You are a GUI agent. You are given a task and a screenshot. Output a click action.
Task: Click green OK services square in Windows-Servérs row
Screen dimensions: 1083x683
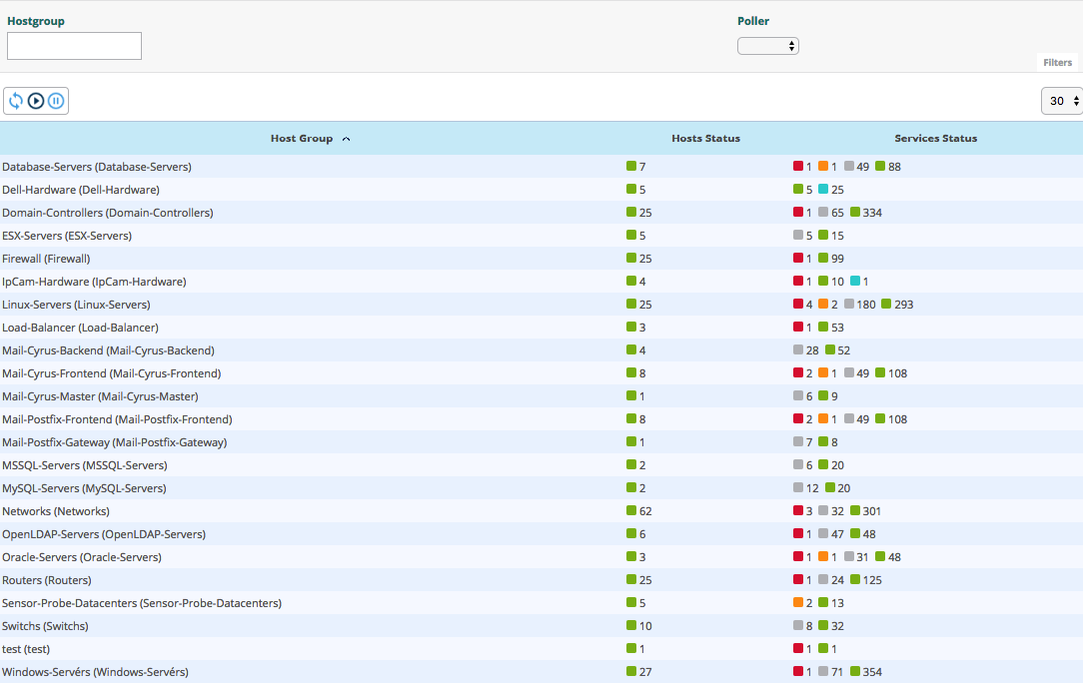coord(856,672)
